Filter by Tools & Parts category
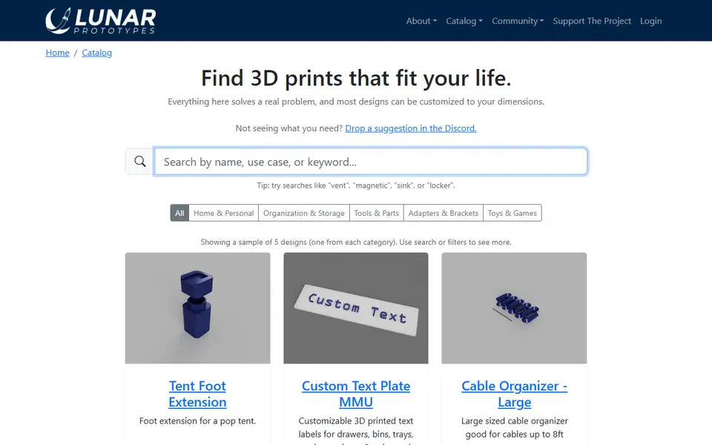This screenshot has width=712, height=445. pyautogui.click(x=377, y=213)
